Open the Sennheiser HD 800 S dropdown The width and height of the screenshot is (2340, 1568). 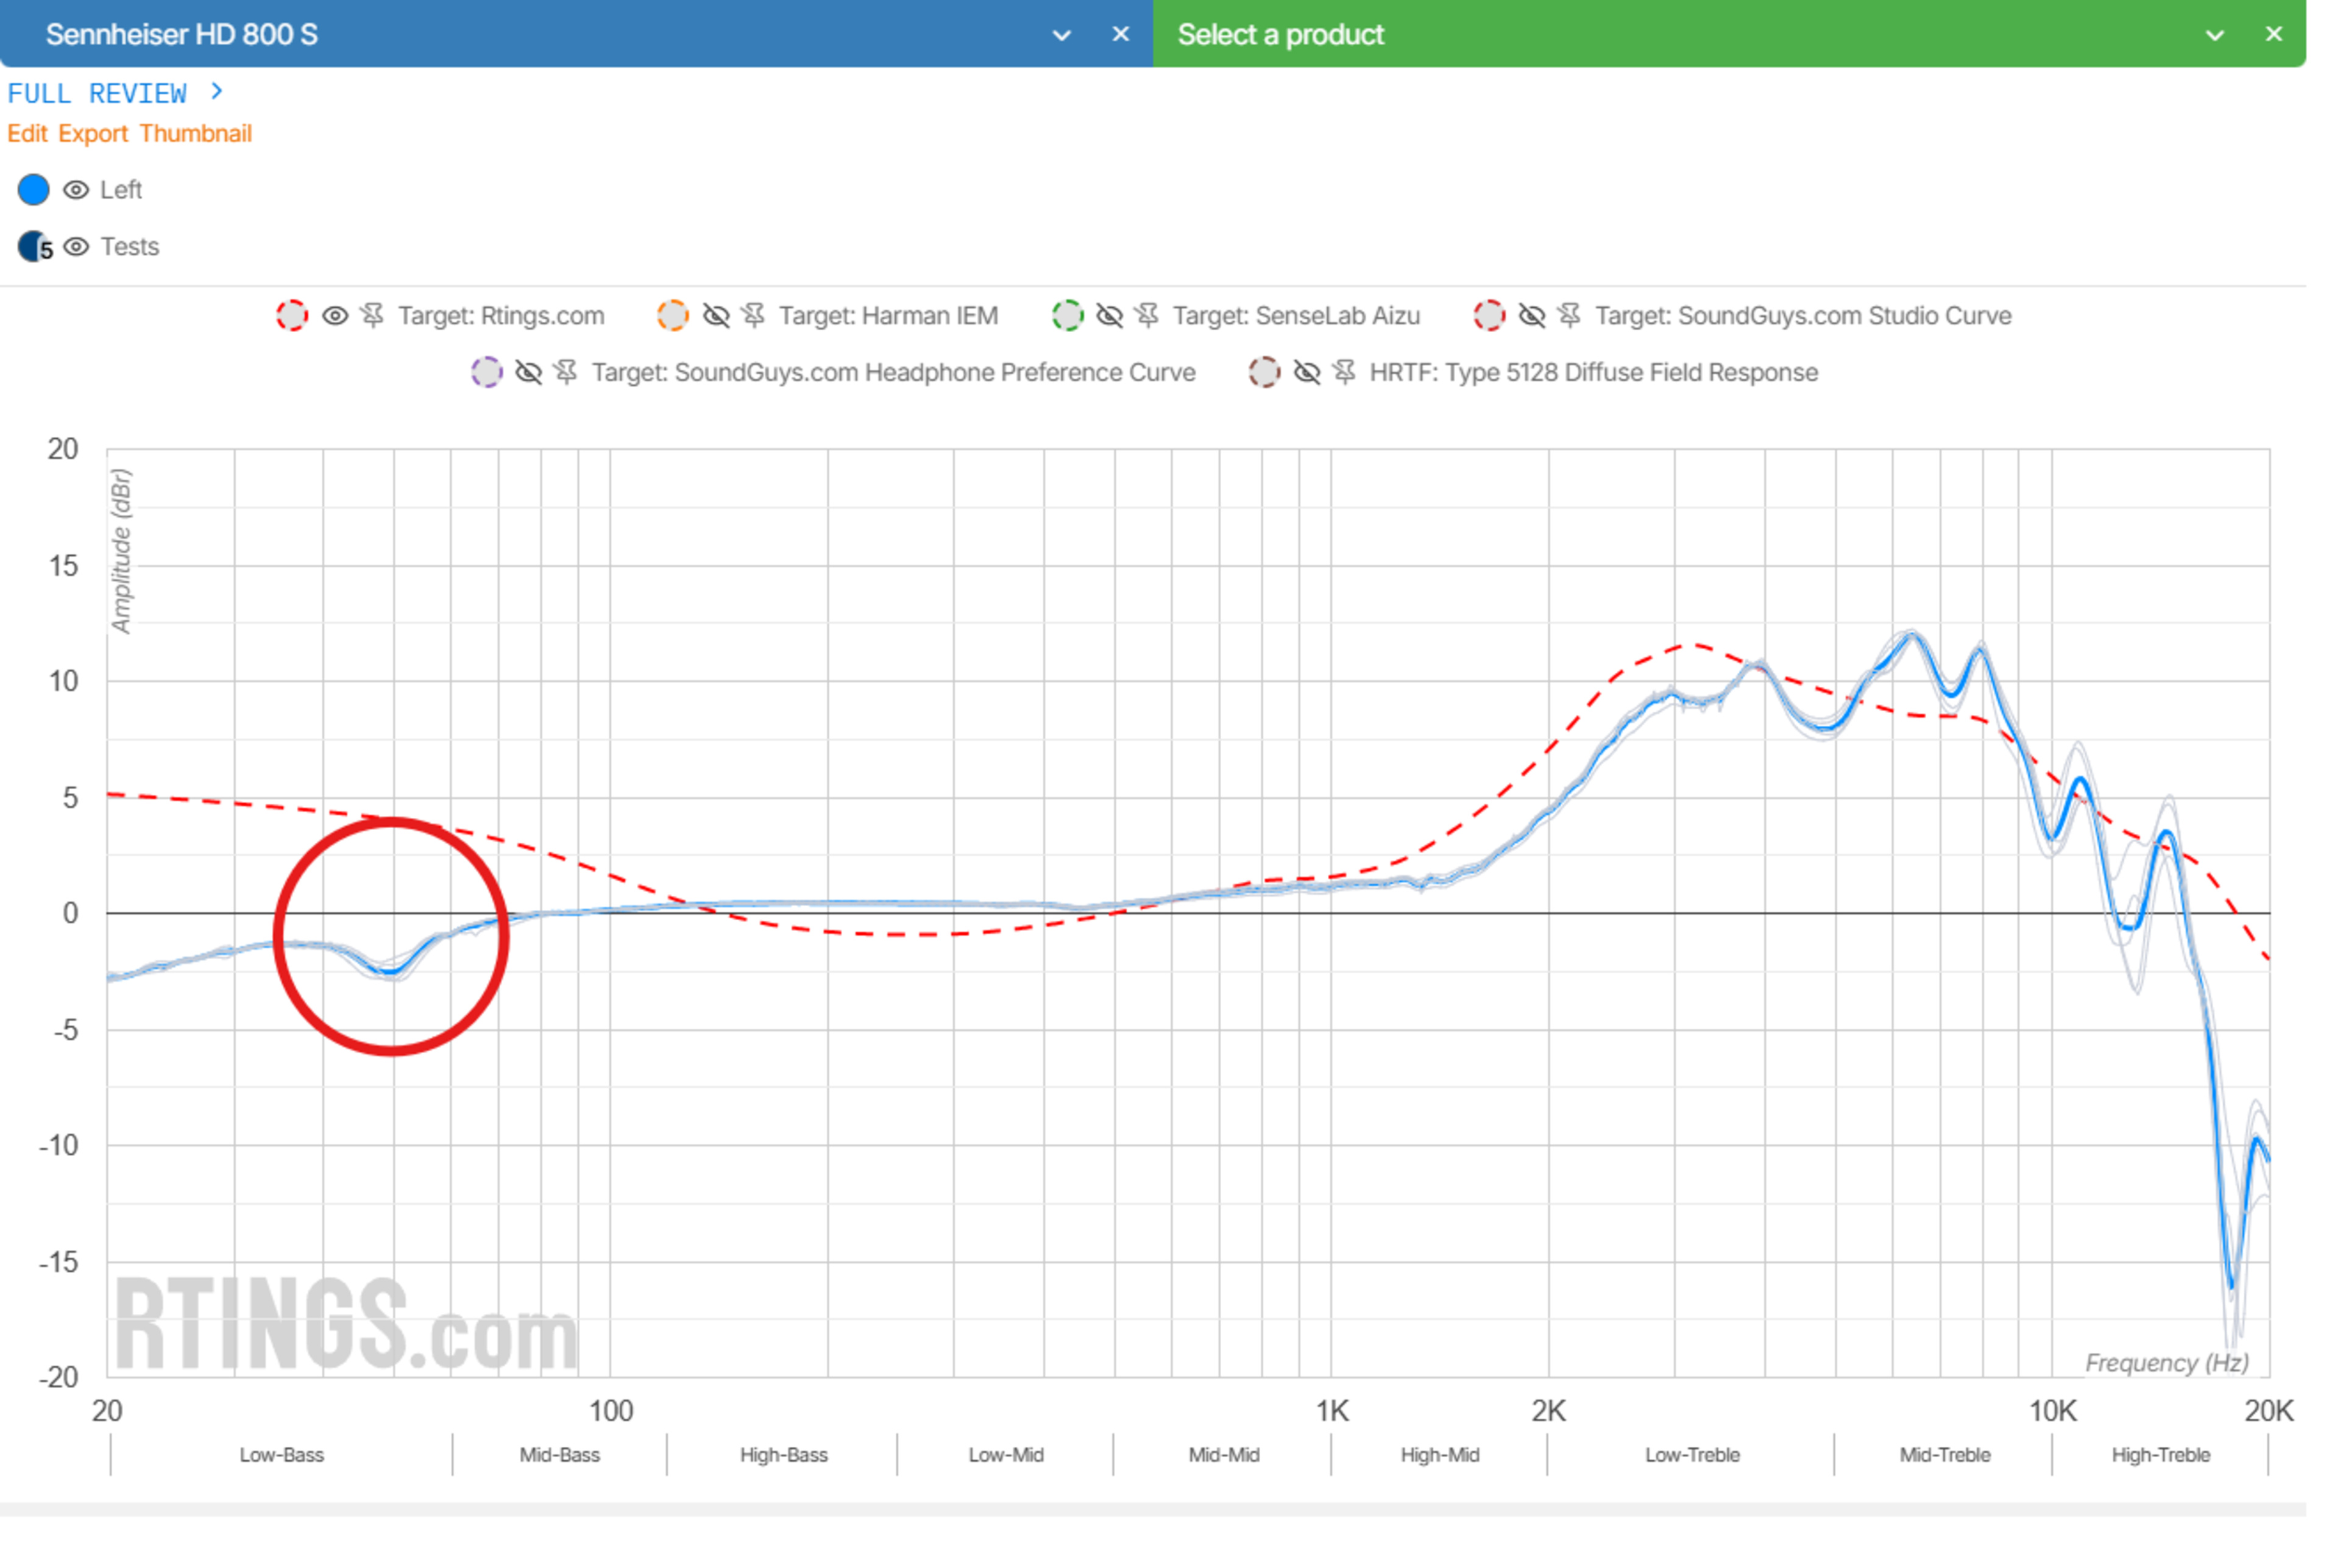[1062, 35]
